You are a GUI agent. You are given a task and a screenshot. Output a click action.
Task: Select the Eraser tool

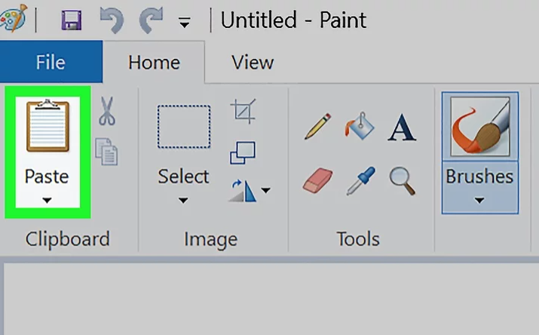point(317,180)
